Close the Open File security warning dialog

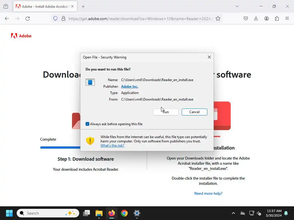coord(209,57)
